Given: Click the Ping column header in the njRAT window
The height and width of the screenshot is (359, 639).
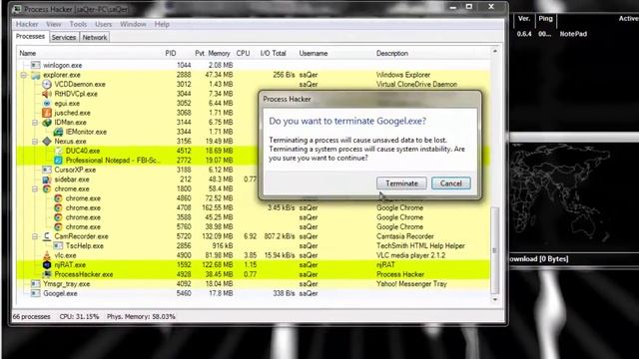Looking at the screenshot, I should pos(545,19).
